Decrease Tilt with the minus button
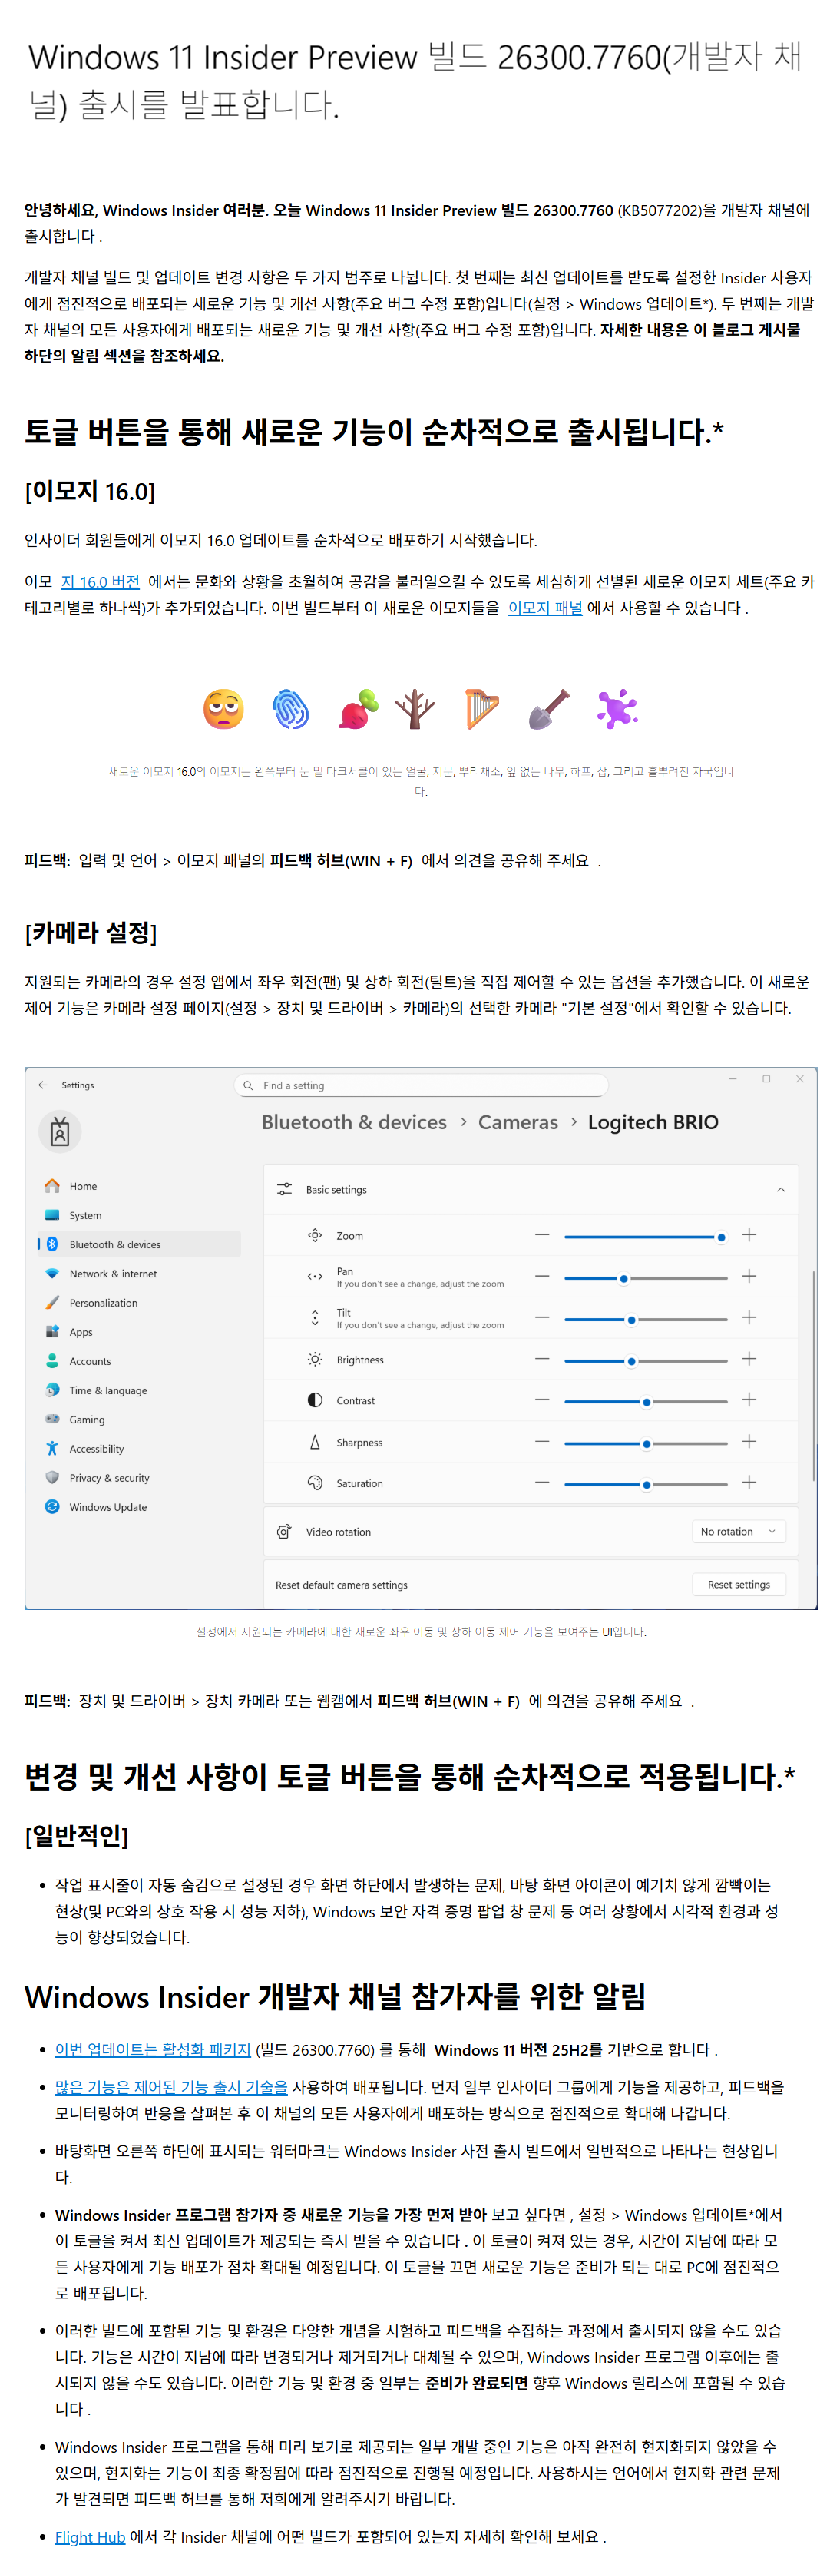 click(542, 1317)
